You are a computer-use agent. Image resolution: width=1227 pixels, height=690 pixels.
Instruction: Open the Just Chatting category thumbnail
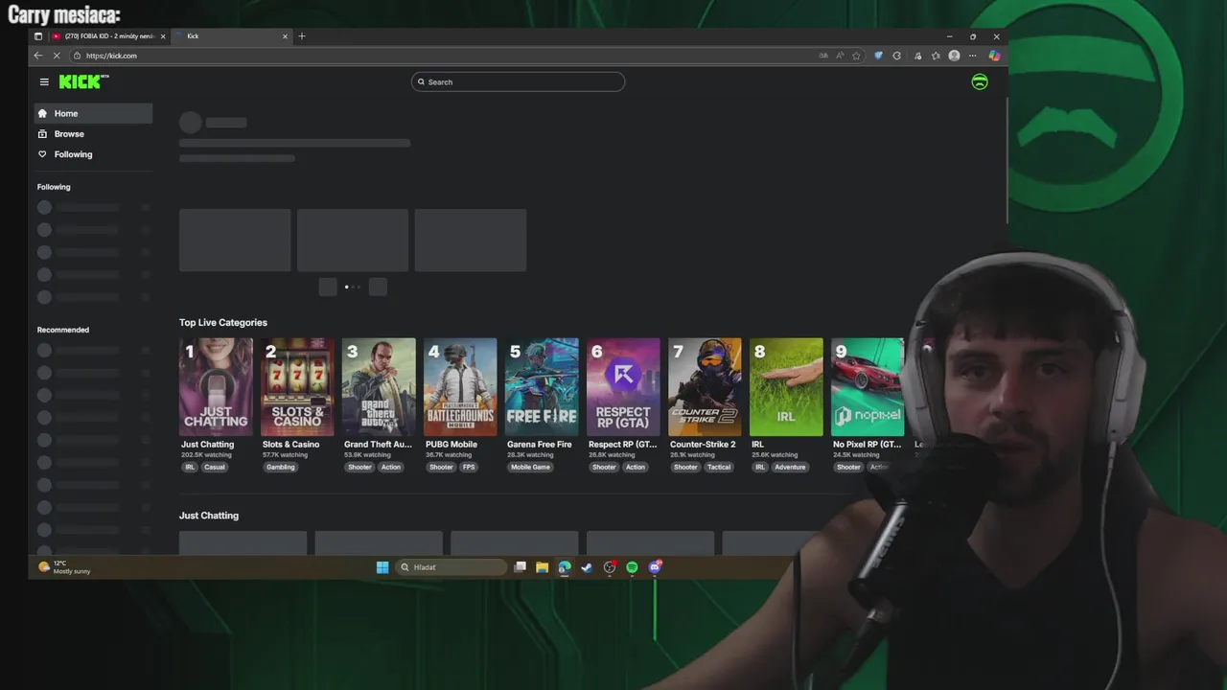point(216,387)
